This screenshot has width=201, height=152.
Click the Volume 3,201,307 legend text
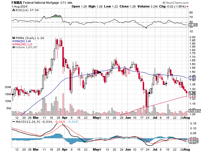[x=26, y=47]
